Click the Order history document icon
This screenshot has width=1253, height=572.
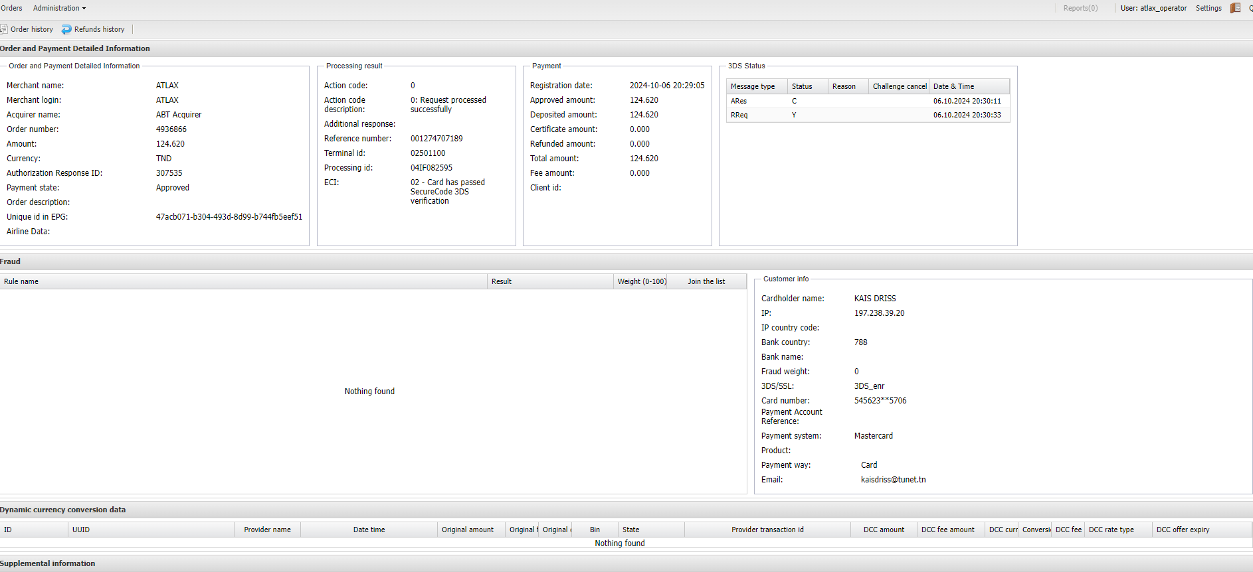(x=4, y=29)
